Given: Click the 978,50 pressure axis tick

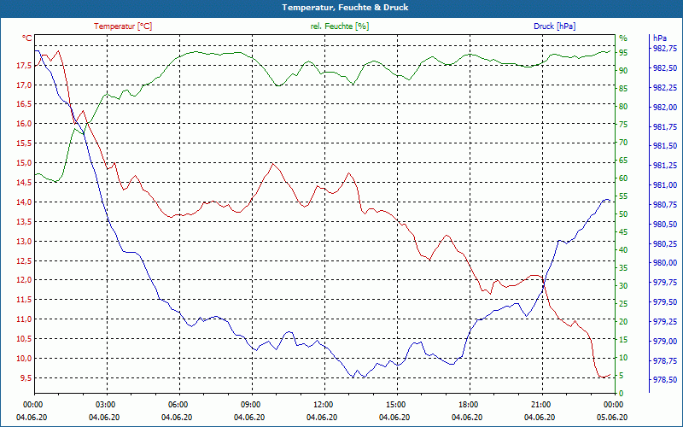Looking at the screenshot, I should coord(665,380).
